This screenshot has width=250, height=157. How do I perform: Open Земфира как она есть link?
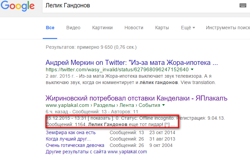point(71,132)
